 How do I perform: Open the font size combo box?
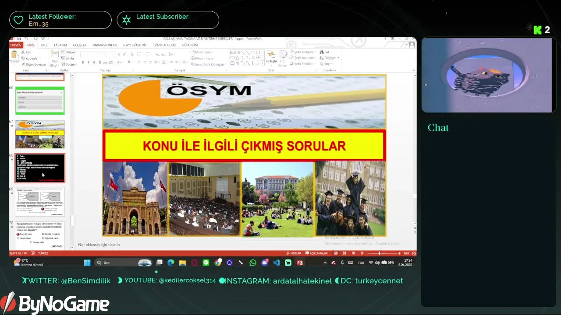point(112,54)
